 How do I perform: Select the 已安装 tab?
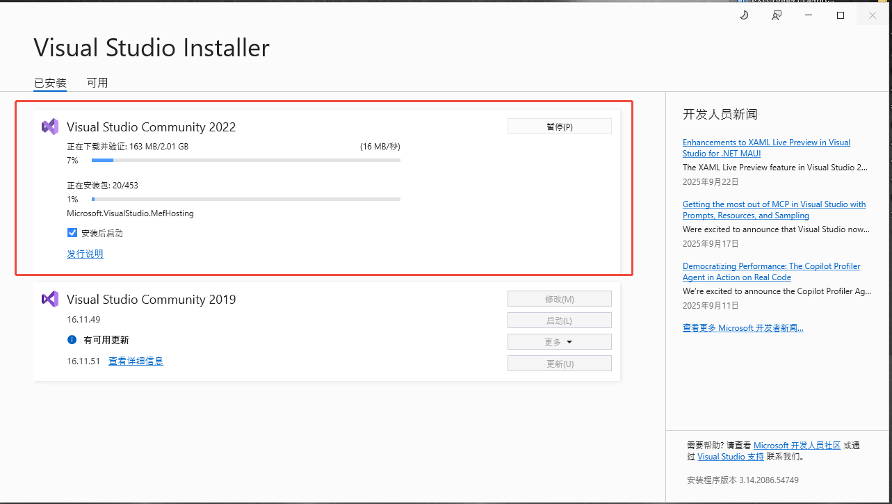point(50,83)
